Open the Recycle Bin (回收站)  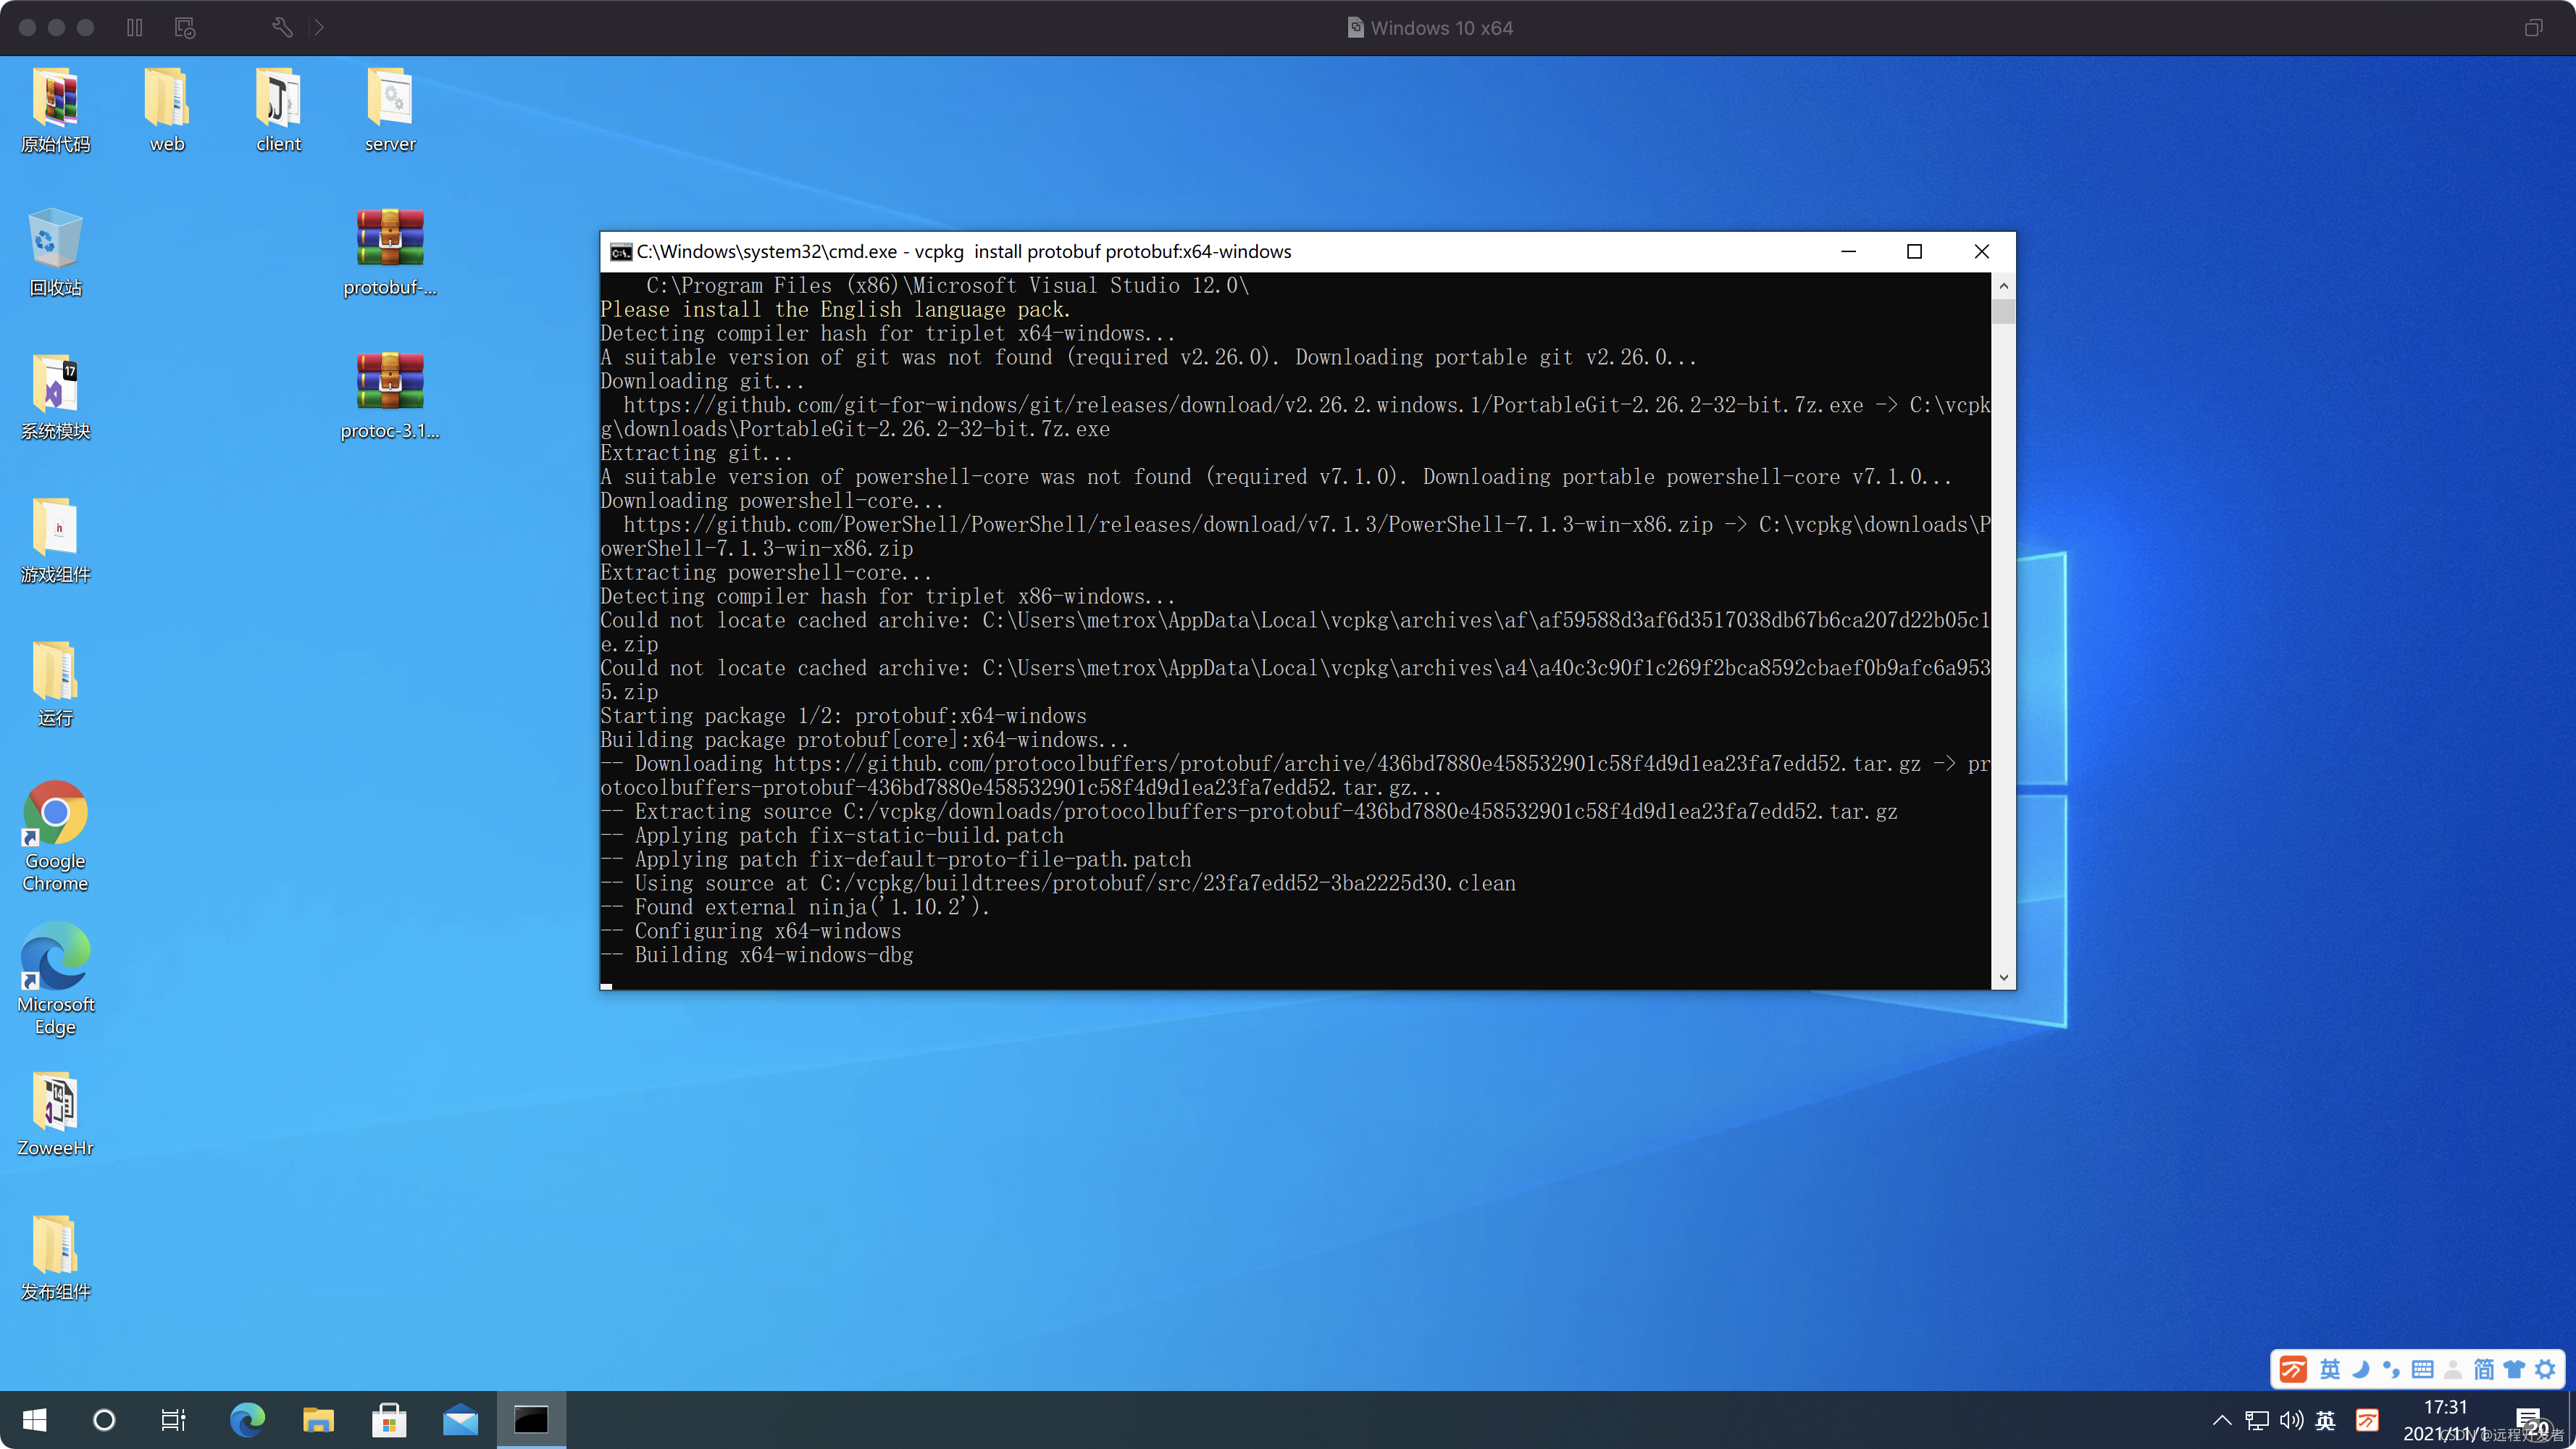(x=56, y=253)
